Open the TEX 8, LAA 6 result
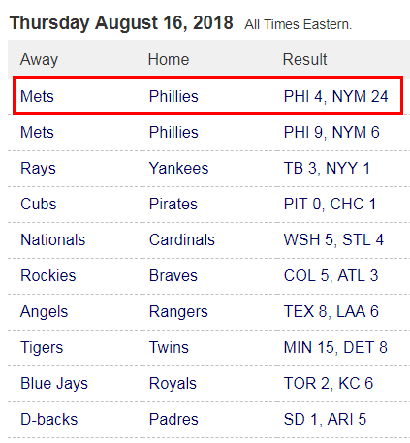This screenshot has width=410, height=443. click(x=331, y=311)
